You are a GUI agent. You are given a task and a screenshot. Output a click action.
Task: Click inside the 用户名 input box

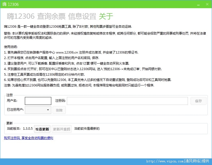pyautogui.click(x=38, y=101)
